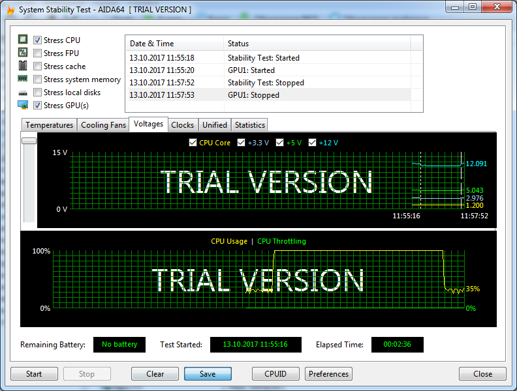Uncheck the Stress CPU checkbox

point(38,40)
